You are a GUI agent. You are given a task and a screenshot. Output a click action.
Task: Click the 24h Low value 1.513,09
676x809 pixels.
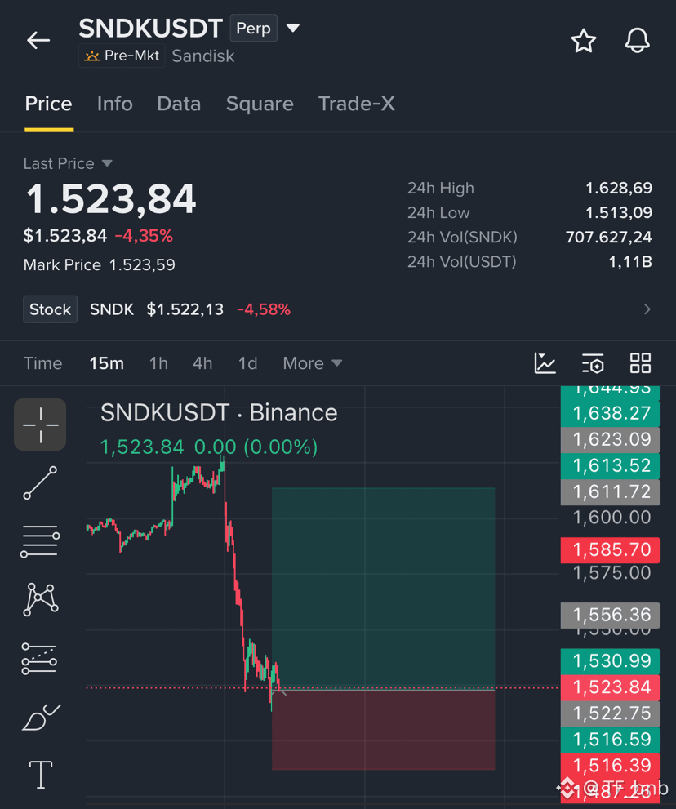[x=619, y=212]
